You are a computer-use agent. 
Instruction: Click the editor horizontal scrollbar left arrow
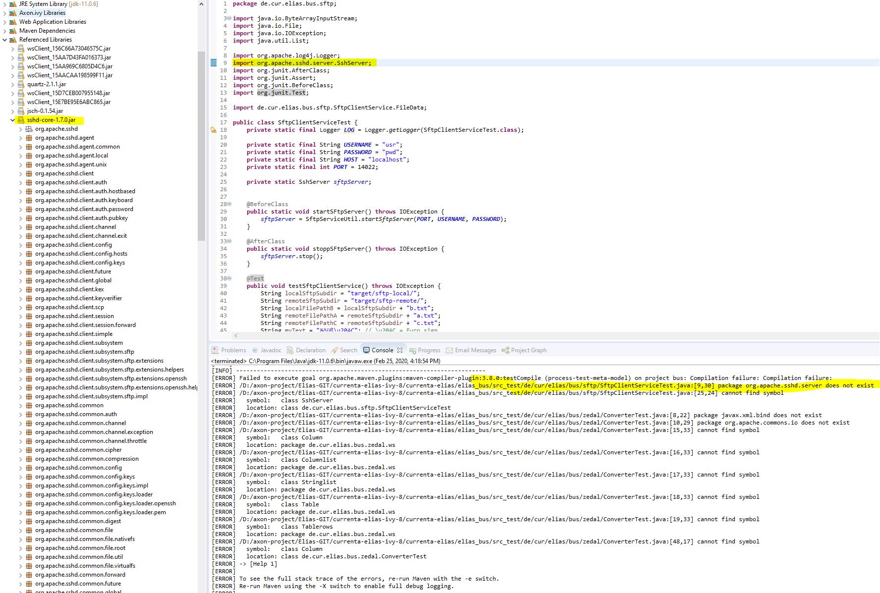[x=236, y=335]
